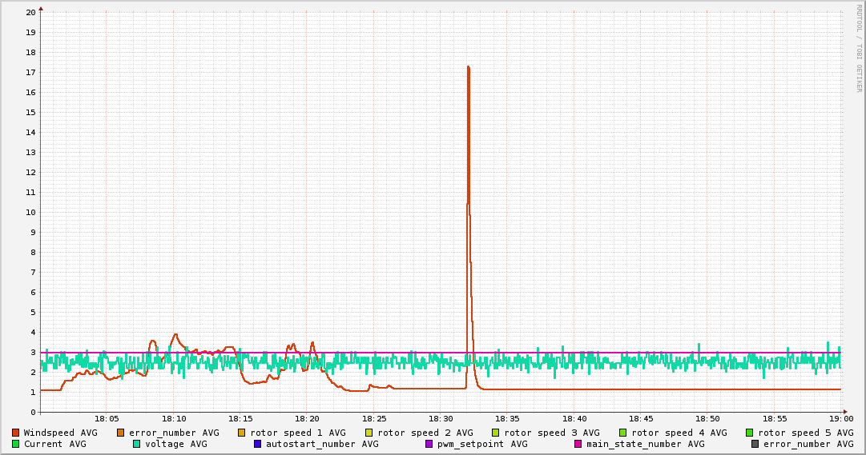Click the rotor speed 1 AVG swatch
866x455 pixels.
coord(242,433)
